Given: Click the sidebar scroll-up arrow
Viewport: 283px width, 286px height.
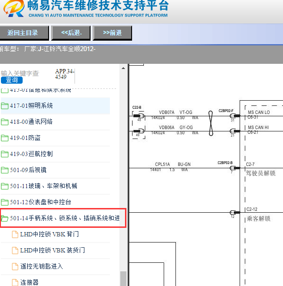Looking at the screenshot, I should [x=123, y=68].
